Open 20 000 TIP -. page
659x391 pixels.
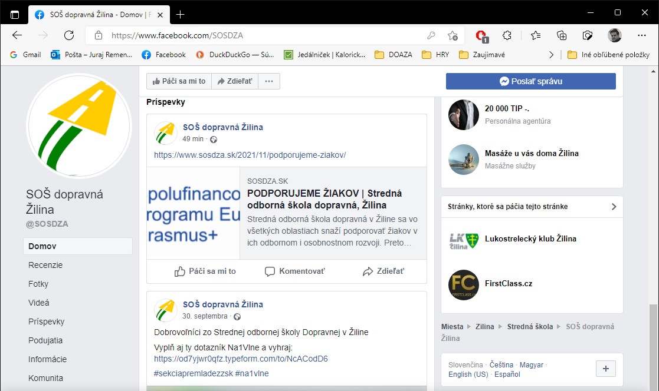coord(507,109)
